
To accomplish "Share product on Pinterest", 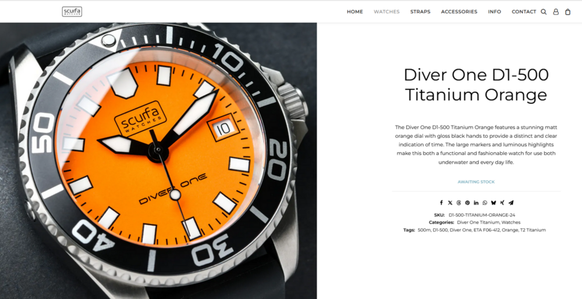I will click(467, 203).
